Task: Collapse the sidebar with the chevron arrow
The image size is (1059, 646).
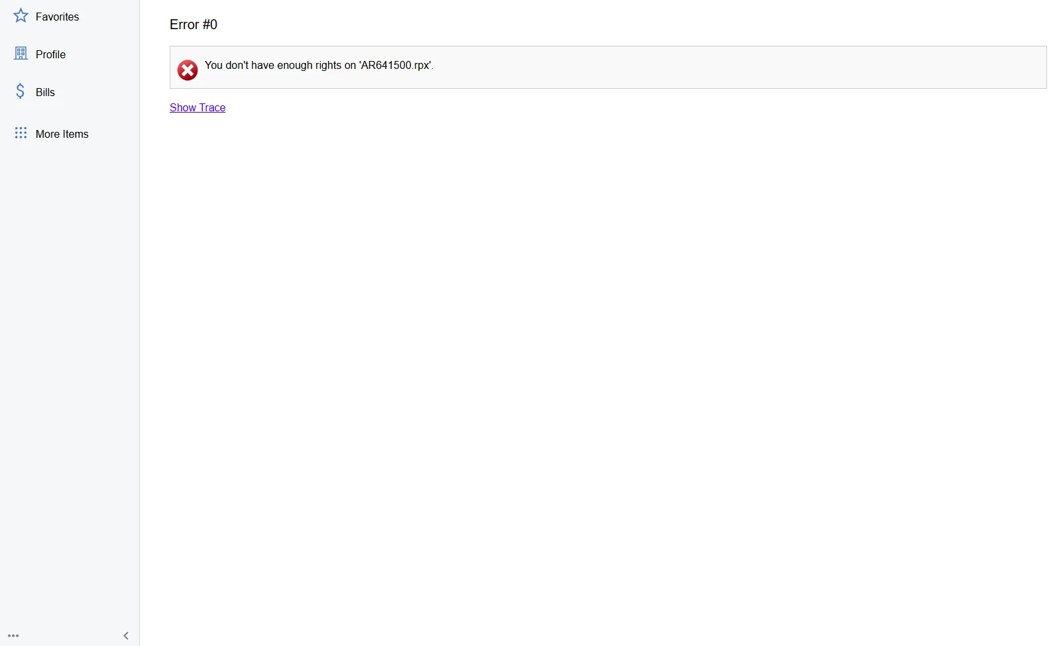Action: pos(126,635)
